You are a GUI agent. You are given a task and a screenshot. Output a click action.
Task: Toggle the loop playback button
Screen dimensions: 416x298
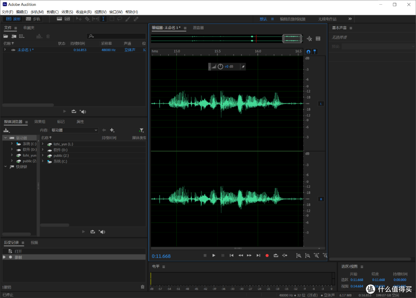276,255
